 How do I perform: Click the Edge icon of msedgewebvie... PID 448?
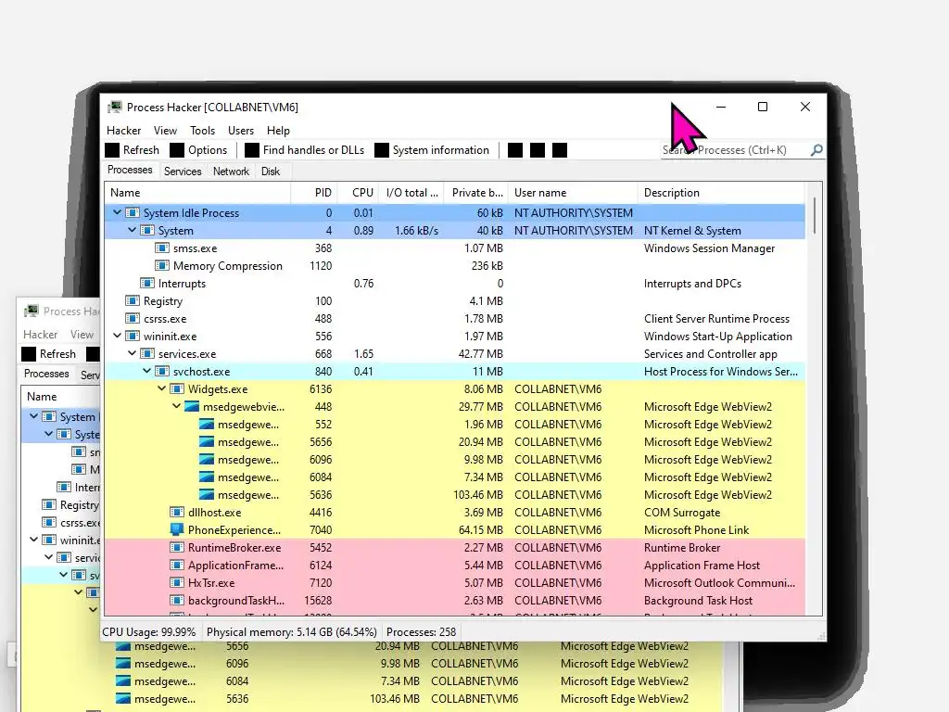[x=192, y=407]
